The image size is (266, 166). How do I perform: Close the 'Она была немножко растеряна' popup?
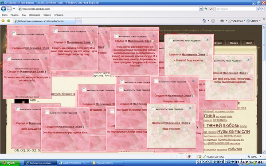[84, 112]
